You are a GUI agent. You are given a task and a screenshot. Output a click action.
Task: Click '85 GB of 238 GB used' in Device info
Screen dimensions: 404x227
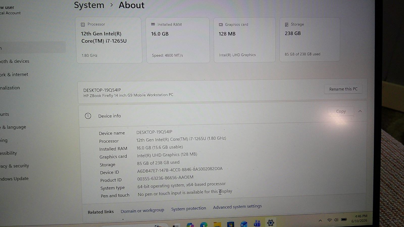158,163
